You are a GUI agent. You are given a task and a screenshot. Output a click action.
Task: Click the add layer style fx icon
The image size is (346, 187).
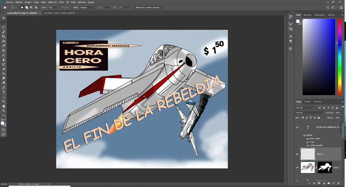314,183
